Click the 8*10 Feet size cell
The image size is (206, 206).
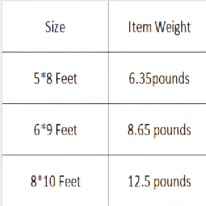click(55, 181)
